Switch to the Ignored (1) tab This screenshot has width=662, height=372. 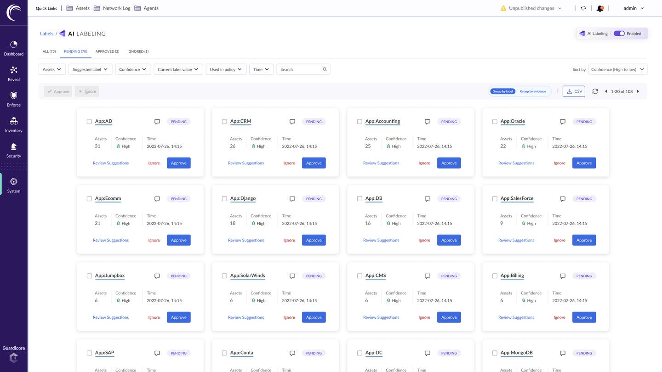[138, 51]
